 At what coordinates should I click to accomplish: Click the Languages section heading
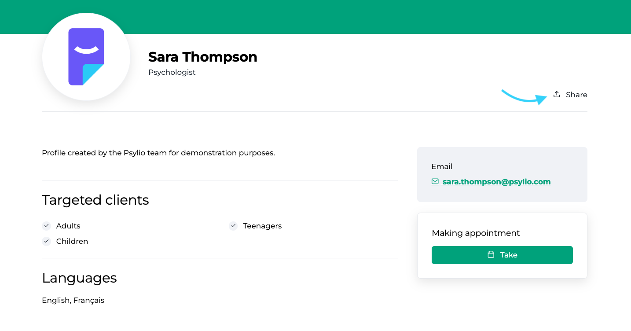point(79,278)
